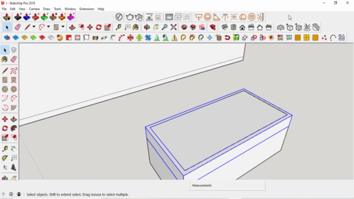
Task: Select the Follow Me tool in left toolbar
Action: (x=14, y=128)
